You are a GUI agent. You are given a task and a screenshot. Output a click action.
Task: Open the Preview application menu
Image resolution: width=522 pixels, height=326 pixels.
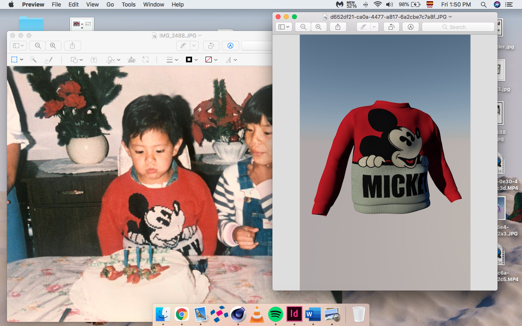pos(33,4)
